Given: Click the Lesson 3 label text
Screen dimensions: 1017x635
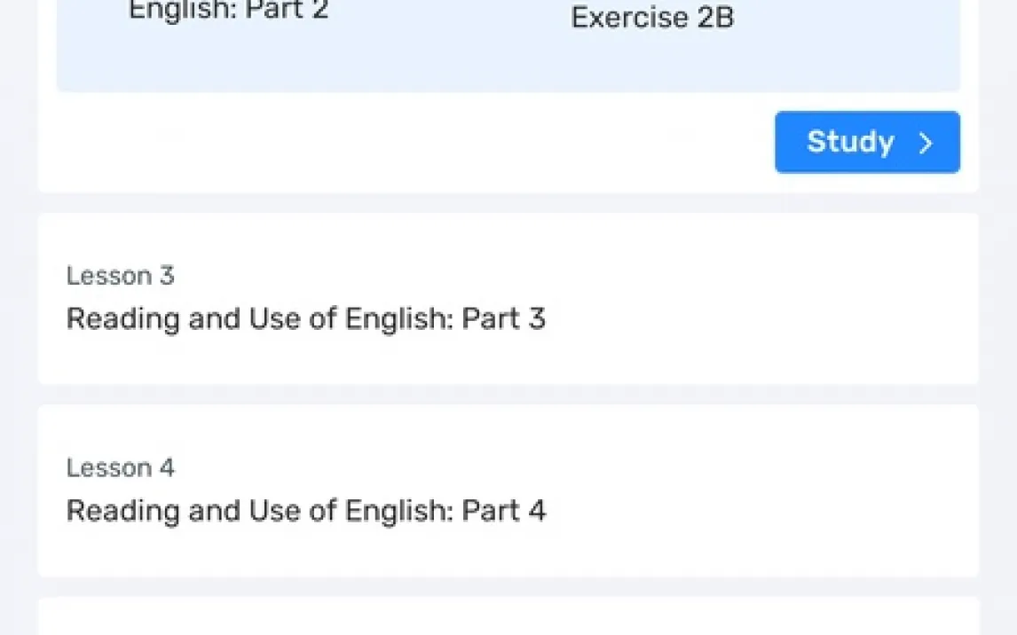Looking at the screenshot, I should (121, 276).
